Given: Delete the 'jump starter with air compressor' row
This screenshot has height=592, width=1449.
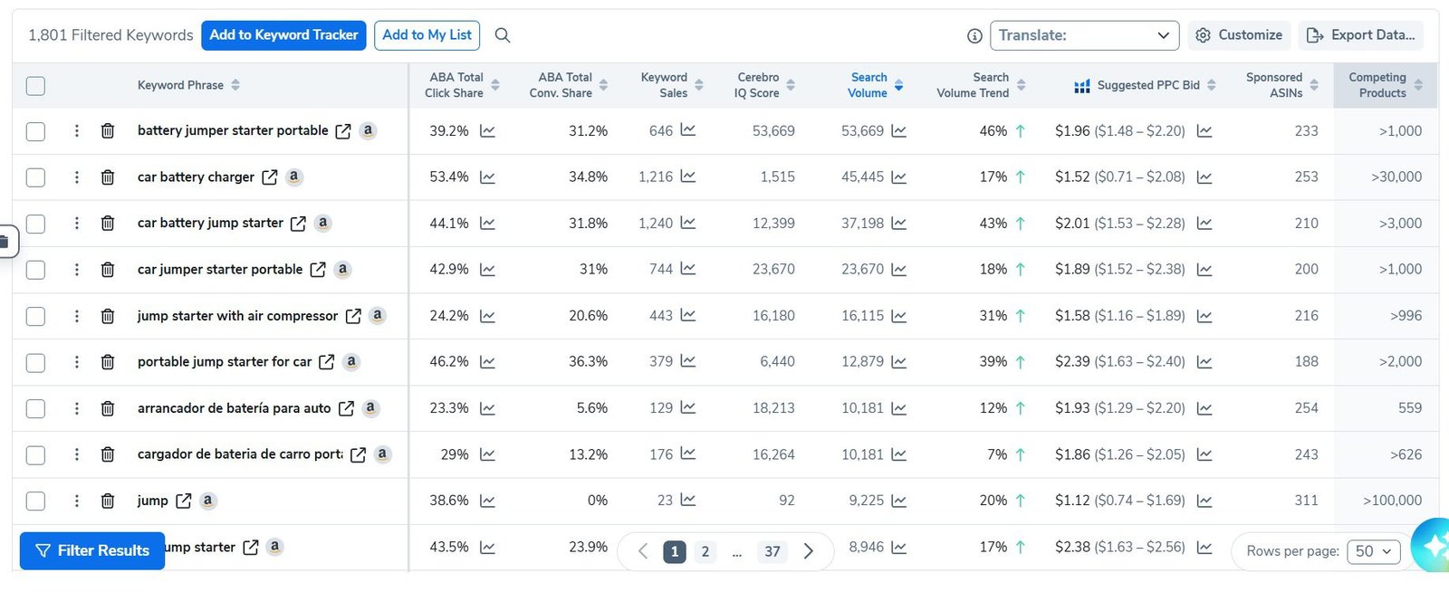Looking at the screenshot, I should [x=108, y=316].
